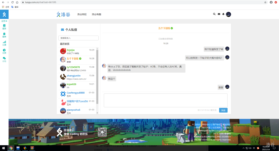This screenshot has height=151, width=279.
Task: Expand the 应用 sidebar panel
Action: (4, 21)
